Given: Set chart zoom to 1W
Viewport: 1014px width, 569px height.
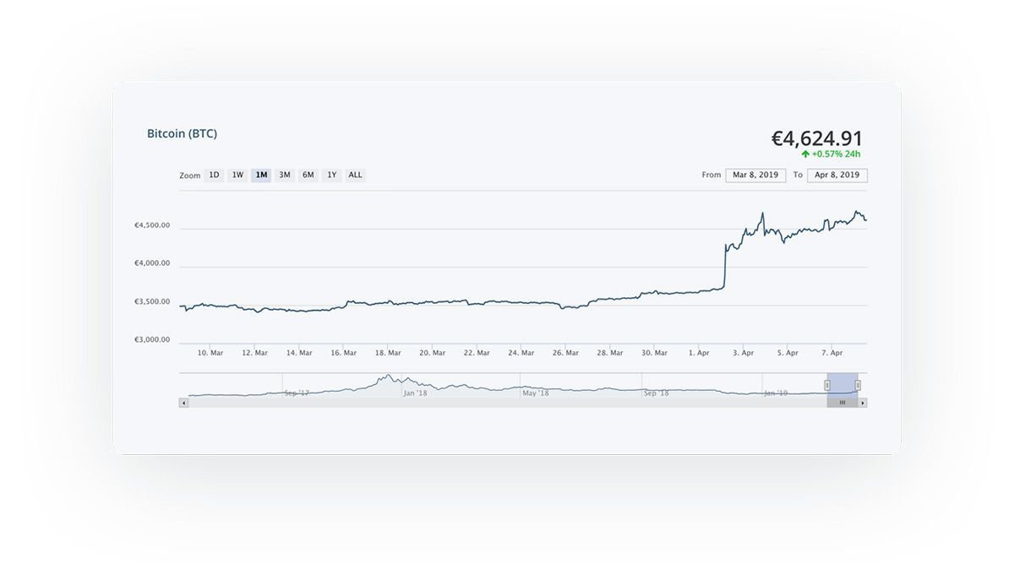Looking at the screenshot, I should coord(238,175).
